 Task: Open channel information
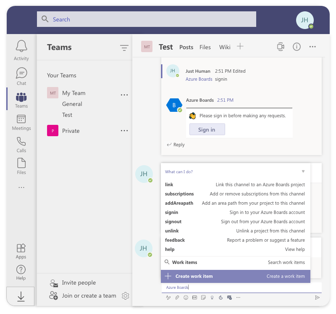[297, 47]
